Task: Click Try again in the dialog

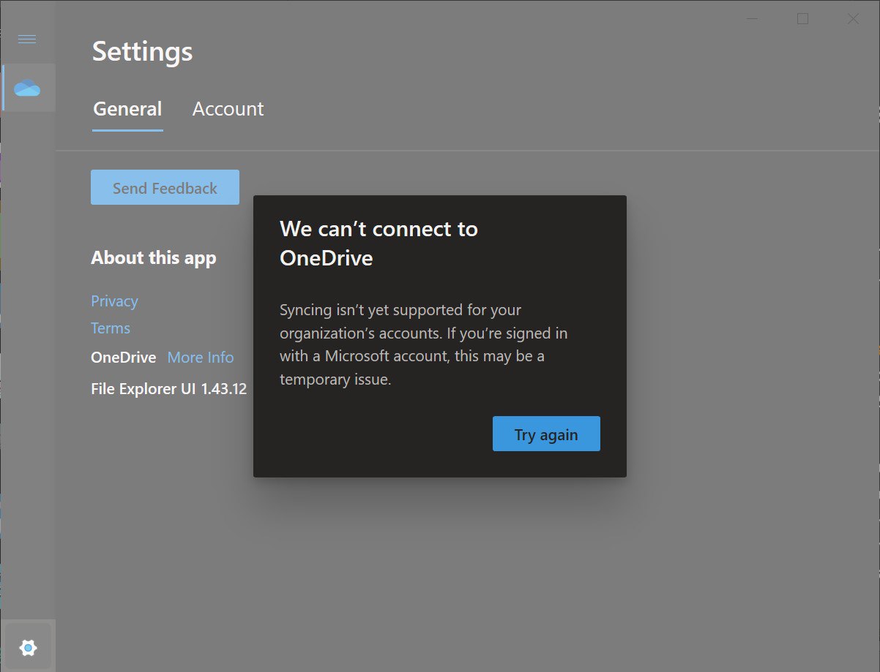Action: point(546,434)
